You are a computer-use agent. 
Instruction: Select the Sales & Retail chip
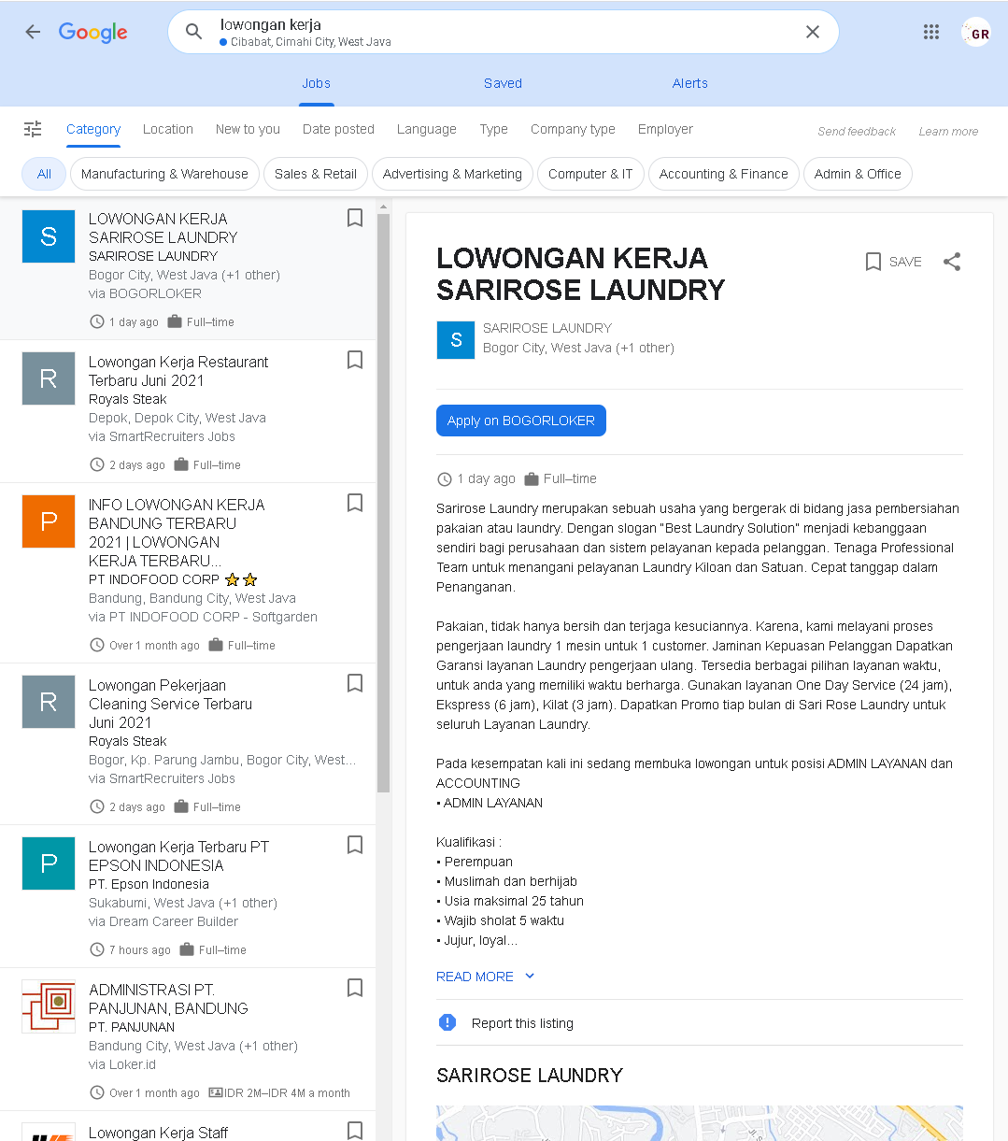316,174
